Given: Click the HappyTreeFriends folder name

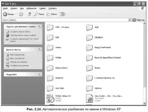Looking at the screenshot, I should 103,47.
